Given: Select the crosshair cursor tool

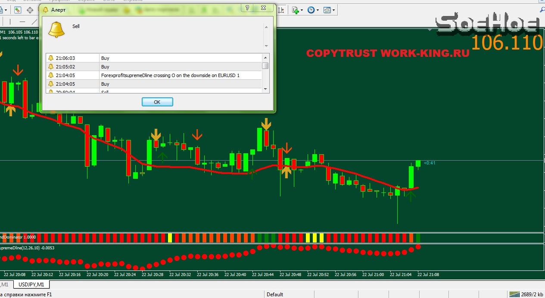Looking at the screenshot, I should pos(30,10).
